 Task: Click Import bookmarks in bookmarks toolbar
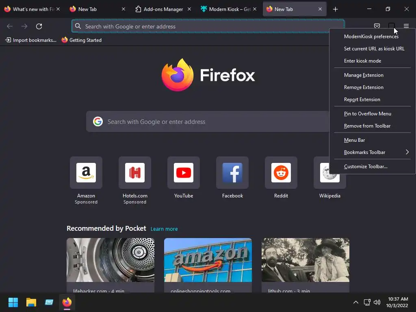[x=31, y=40]
